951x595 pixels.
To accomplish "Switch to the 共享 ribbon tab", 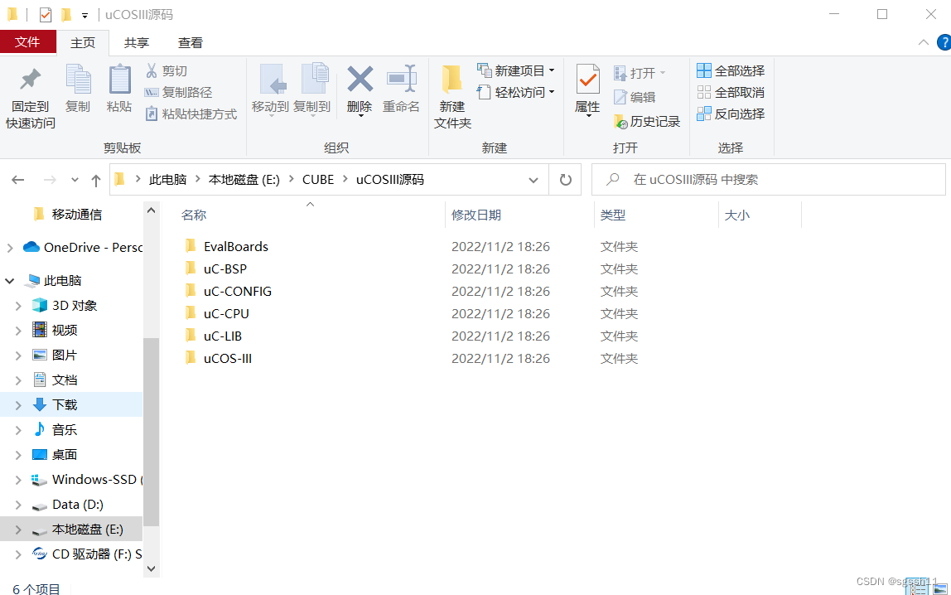I will [x=137, y=42].
